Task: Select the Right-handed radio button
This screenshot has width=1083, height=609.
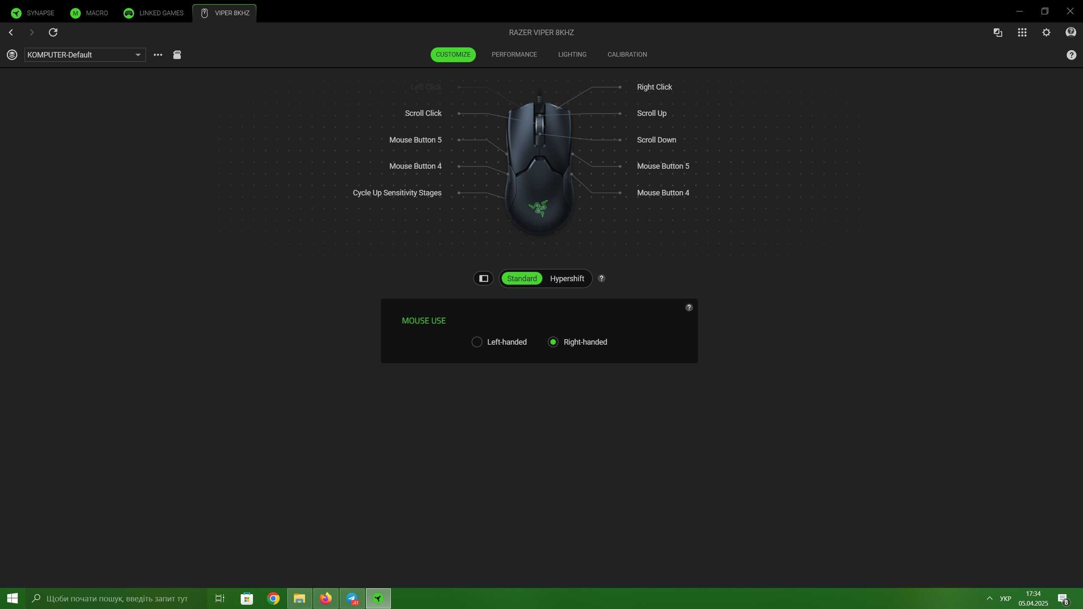Action: 553,342
